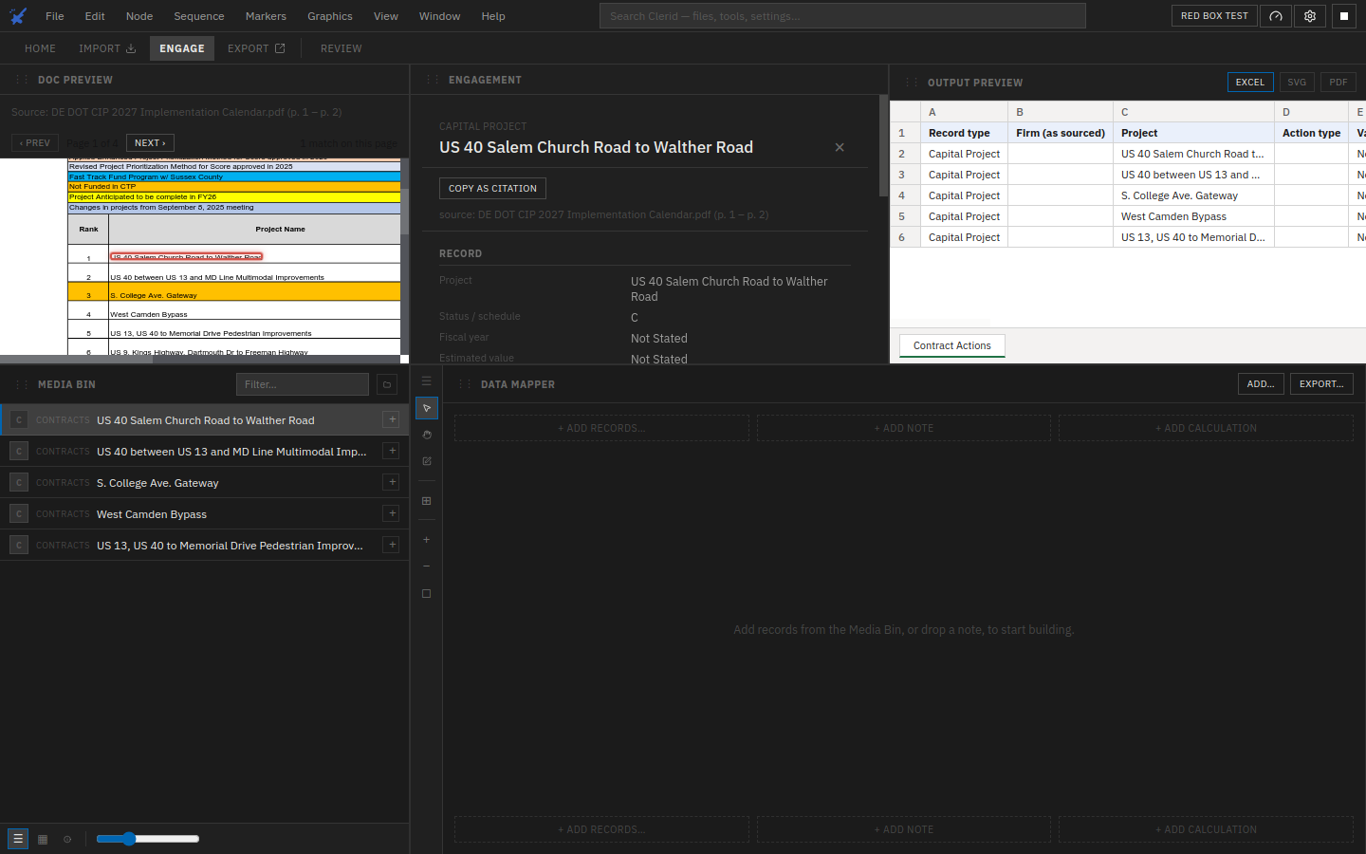Select cell 'West Camden Bypass' in output
This screenshot has width=1366, height=854.
pyautogui.click(x=1193, y=216)
